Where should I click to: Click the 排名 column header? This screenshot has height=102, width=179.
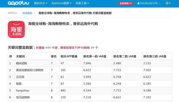54,56
